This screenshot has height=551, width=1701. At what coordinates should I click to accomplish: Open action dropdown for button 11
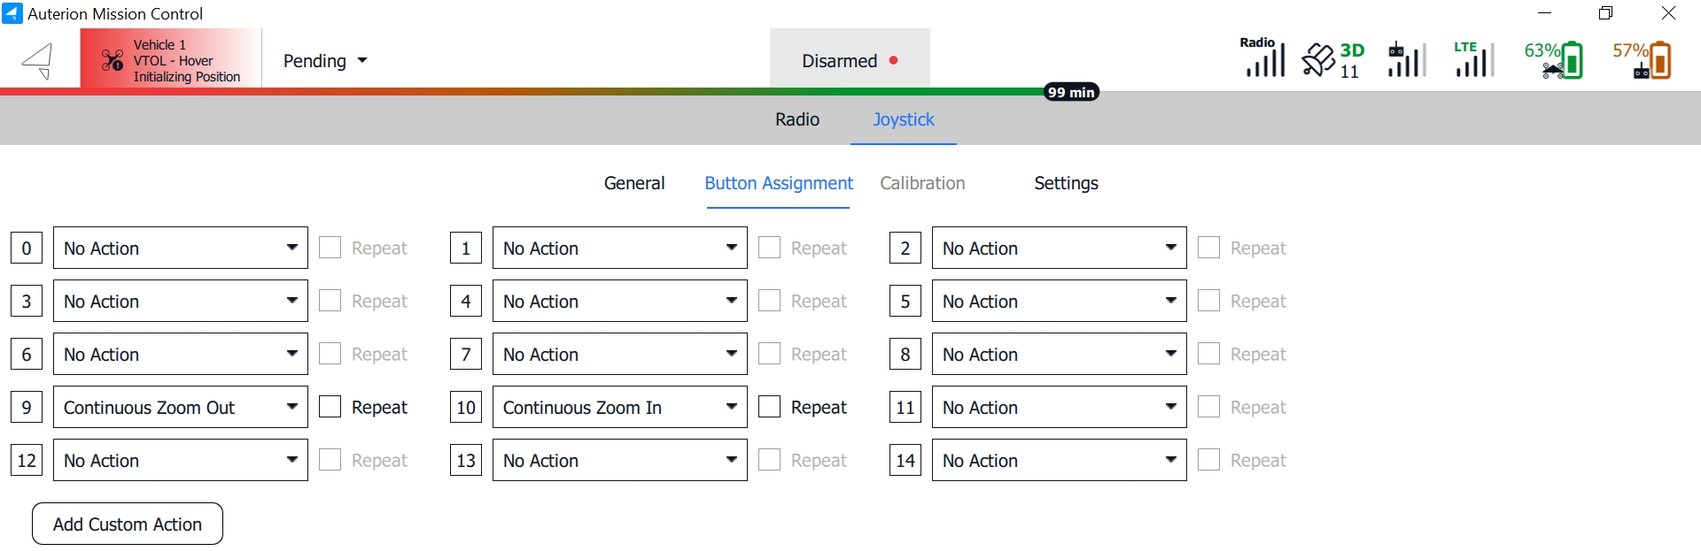pos(1059,407)
